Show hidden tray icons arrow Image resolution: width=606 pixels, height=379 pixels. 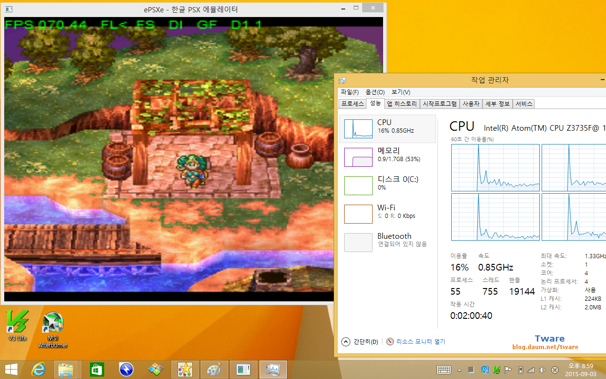click(x=459, y=370)
